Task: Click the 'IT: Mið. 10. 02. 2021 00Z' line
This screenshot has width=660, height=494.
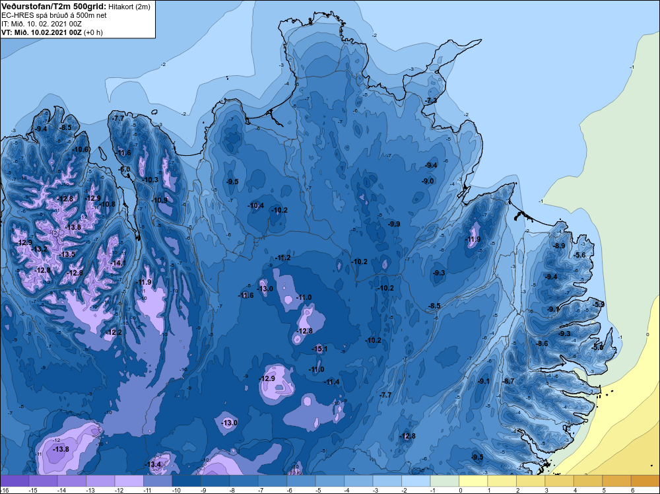Action: coord(41,24)
